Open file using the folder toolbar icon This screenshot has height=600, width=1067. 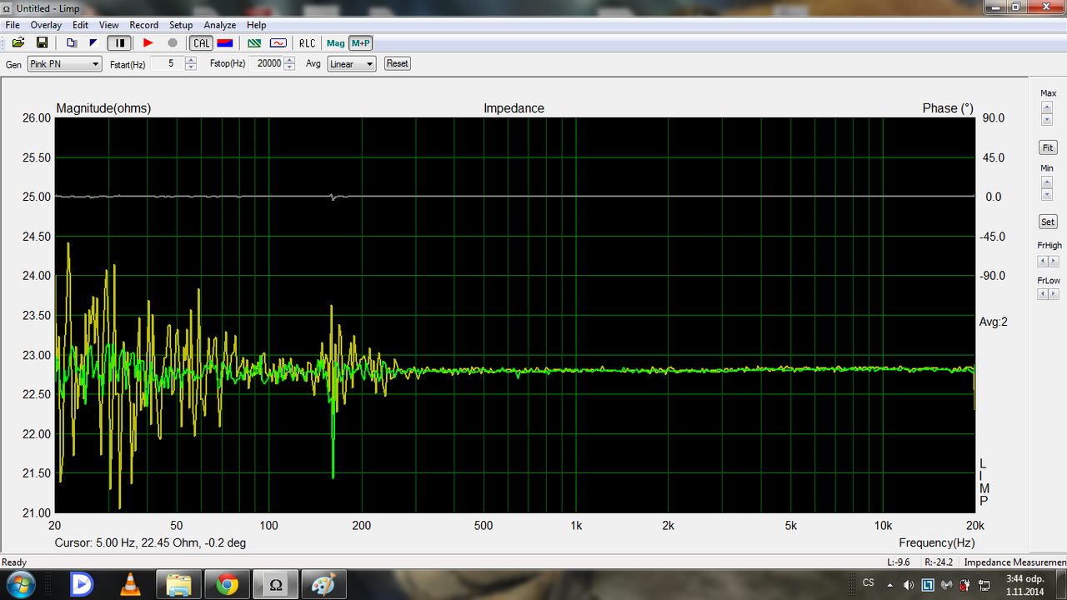click(x=18, y=42)
